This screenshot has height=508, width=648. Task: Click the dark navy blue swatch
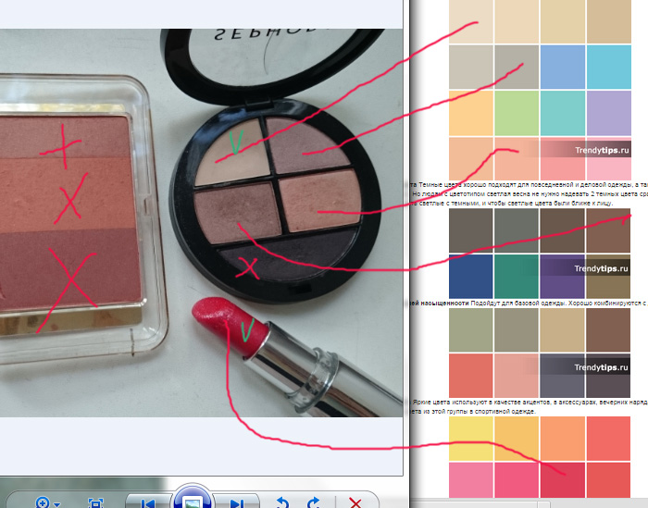(x=471, y=276)
